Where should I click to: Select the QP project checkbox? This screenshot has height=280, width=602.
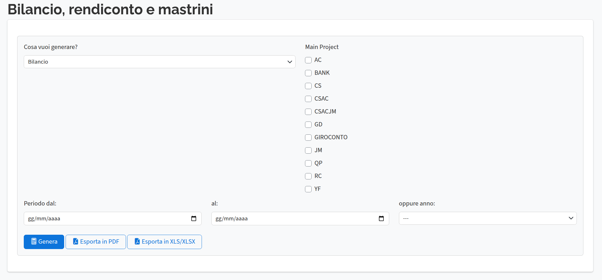(x=308, y=163)
